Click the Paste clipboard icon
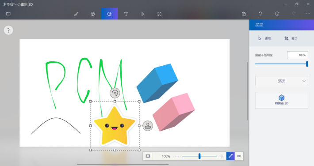This screenshot has height=166, width=314. pos(244,14)
